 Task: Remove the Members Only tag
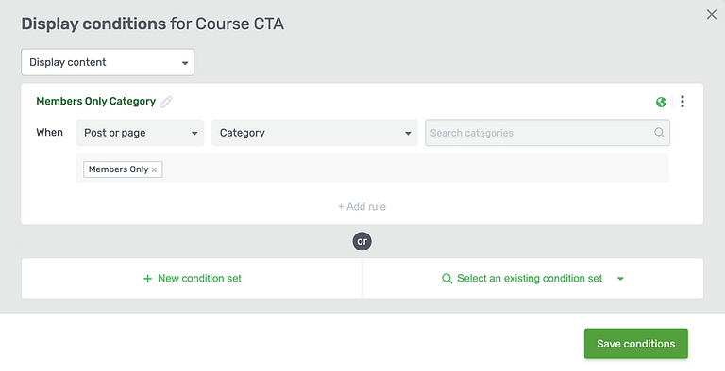pos(154,169)
